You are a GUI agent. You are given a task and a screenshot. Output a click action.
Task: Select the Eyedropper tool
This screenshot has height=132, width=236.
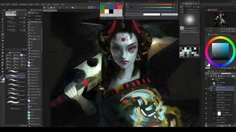coord(3,31)
